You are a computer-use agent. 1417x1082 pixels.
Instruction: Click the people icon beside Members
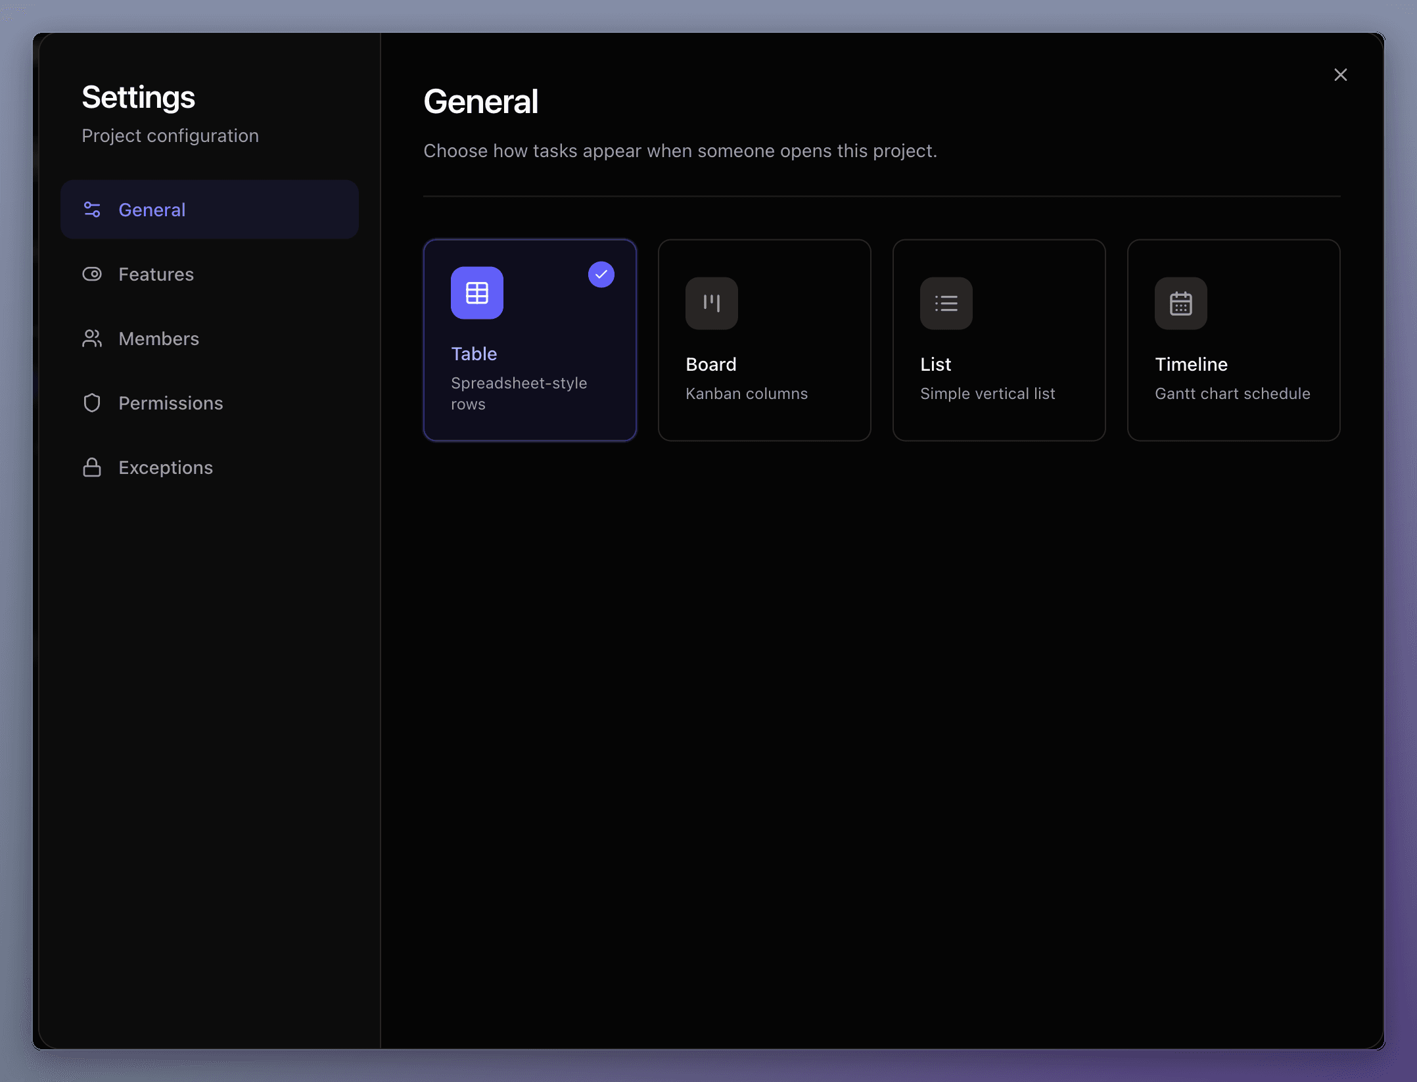coord(92,339)
